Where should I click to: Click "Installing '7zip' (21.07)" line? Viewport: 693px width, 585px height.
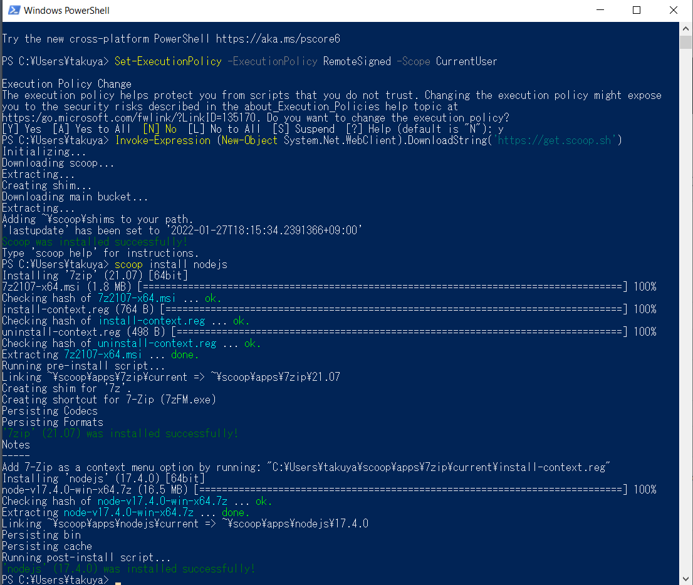(95, 275)
